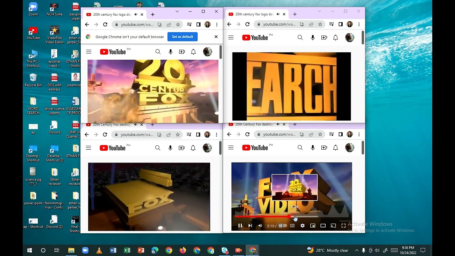Open tab search chevron in EARCH video window
This screenshot has width=455, height=256.
click(319, 11)
